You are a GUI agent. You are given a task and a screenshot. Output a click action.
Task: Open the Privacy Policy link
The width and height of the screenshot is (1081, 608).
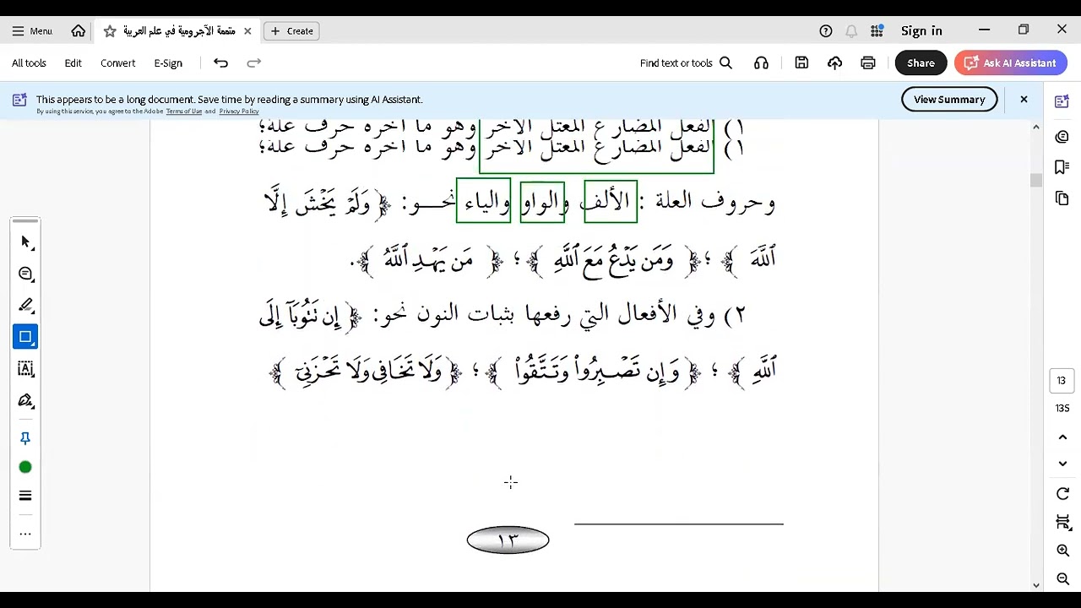pos(239,111)
